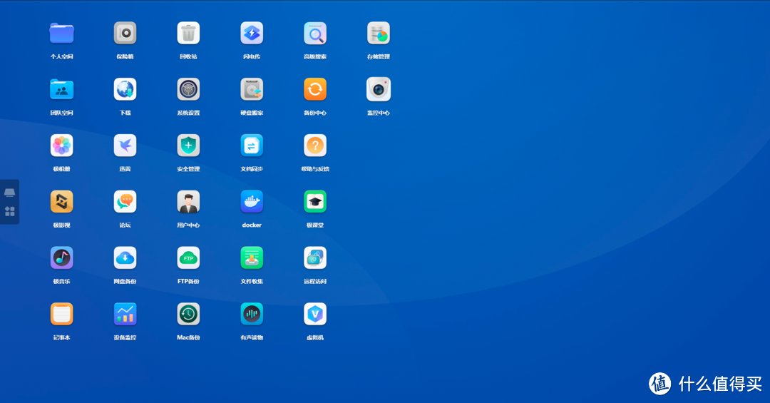Open 高级搜索 advanced search
This screenshot has height=403, width=770.
coord(314,33)
